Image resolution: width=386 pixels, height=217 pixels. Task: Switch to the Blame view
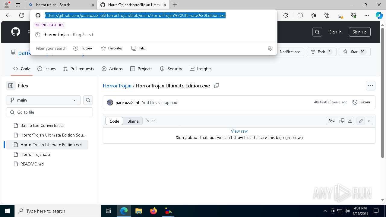pyautogui.click(x=133, y=121)
